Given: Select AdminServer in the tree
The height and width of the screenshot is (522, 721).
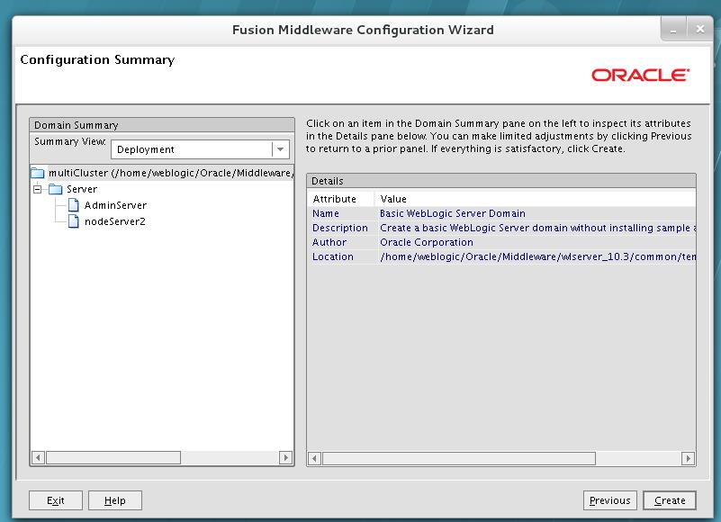Looking at the screenshot, I should [115, 205].
